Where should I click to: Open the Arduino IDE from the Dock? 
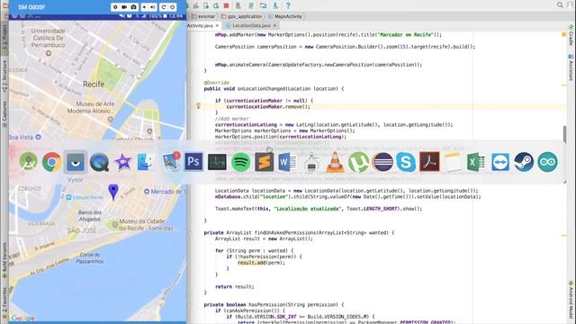pos(547,162)
